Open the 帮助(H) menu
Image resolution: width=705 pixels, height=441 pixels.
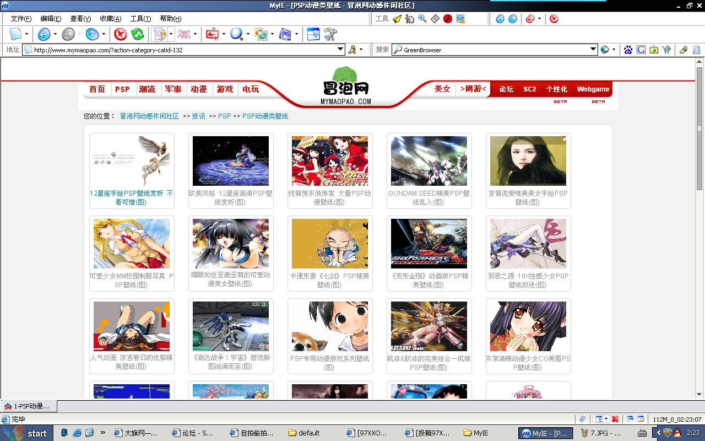[170, 19]
